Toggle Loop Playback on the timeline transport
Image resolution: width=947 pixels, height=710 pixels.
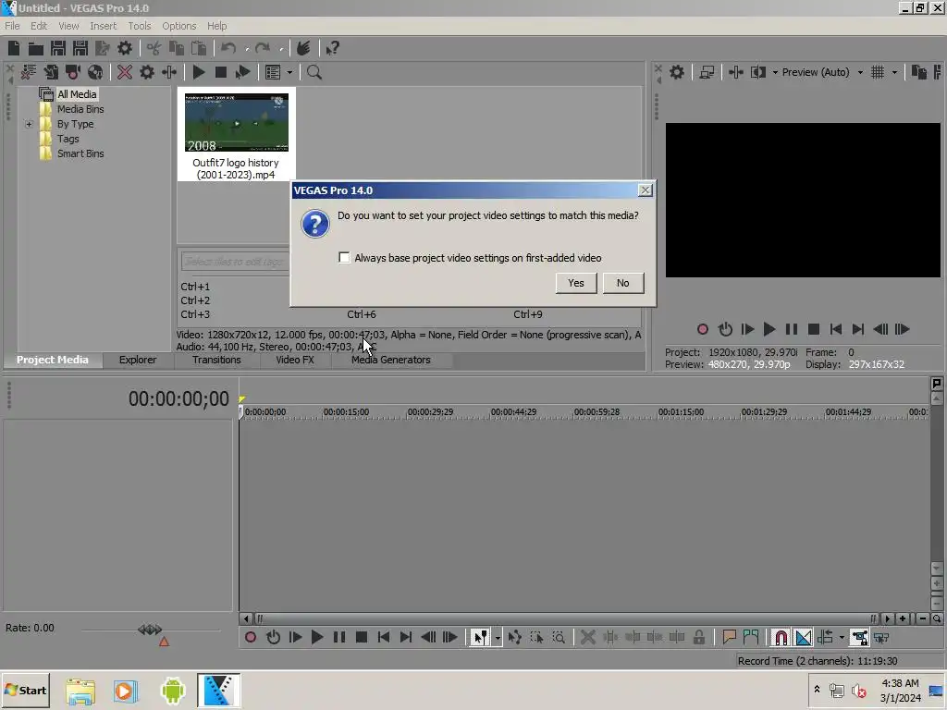tap(273, 638)
